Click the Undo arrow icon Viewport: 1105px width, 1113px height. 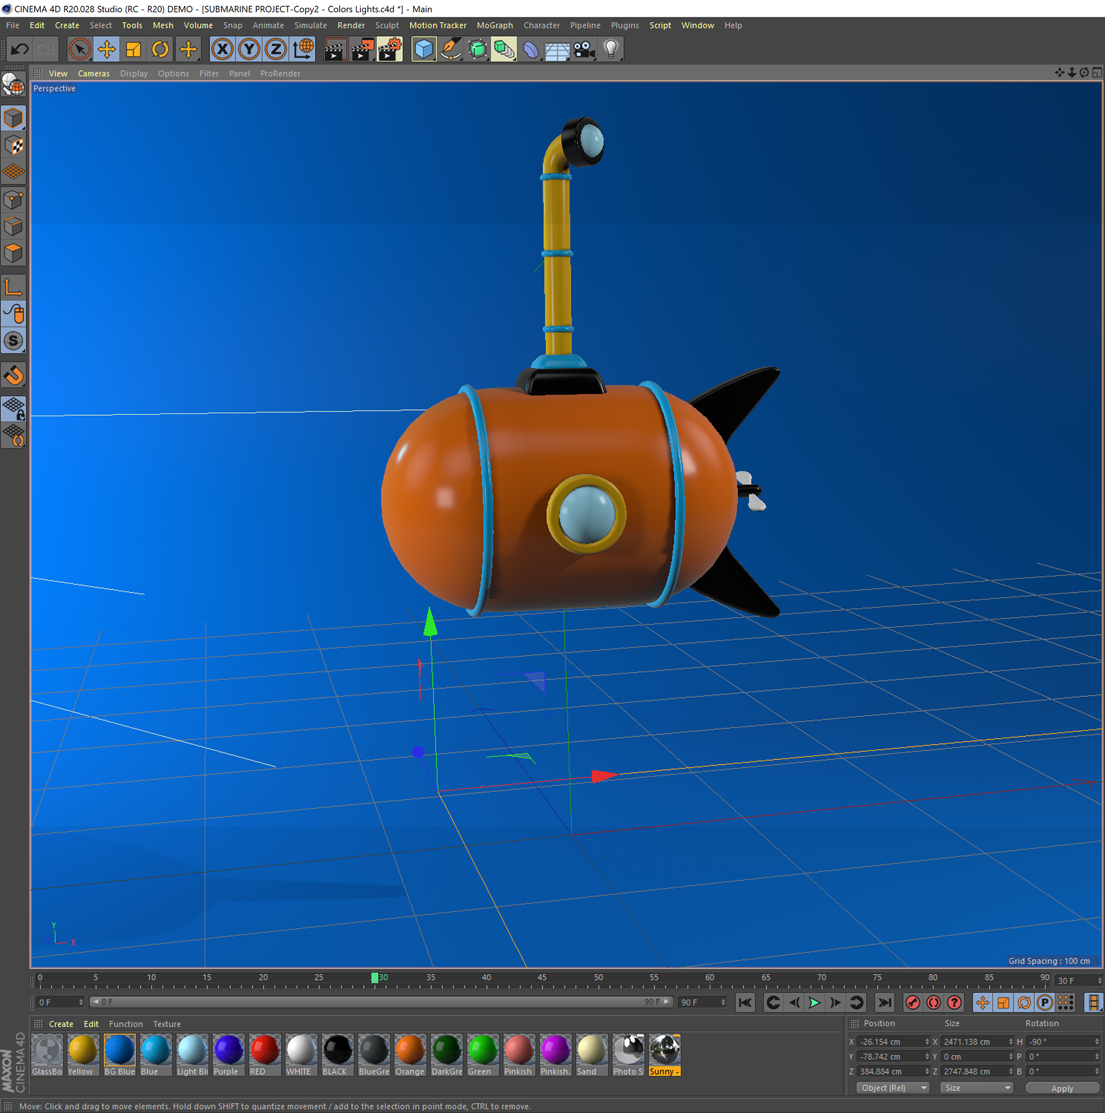(20, 50)
